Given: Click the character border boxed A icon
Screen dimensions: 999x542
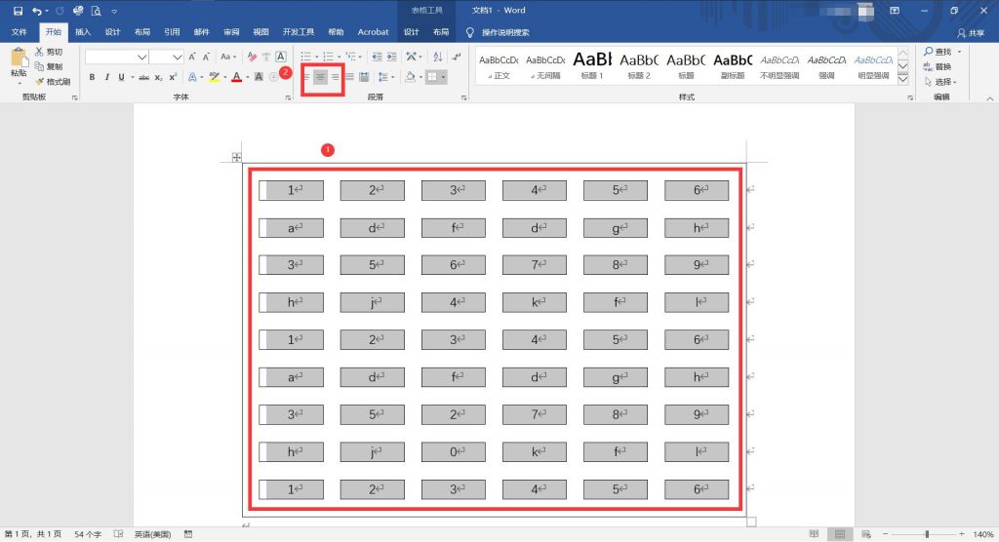Looking at the screenshot, I should point(280,57).
